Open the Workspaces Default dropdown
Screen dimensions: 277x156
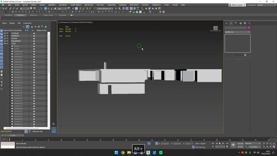267,5
